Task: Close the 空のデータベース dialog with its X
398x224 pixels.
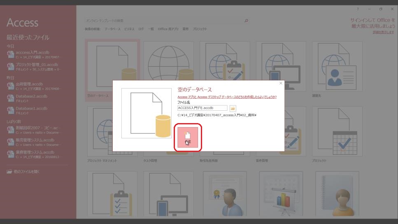Action: 281,83
